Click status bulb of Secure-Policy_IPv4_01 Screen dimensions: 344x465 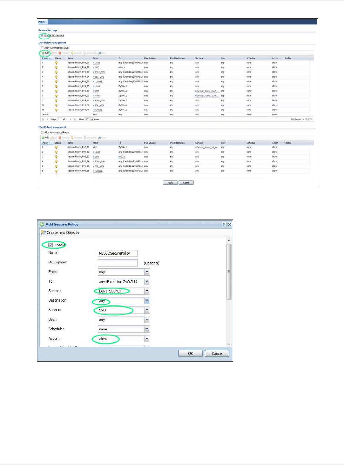point(56,63)
